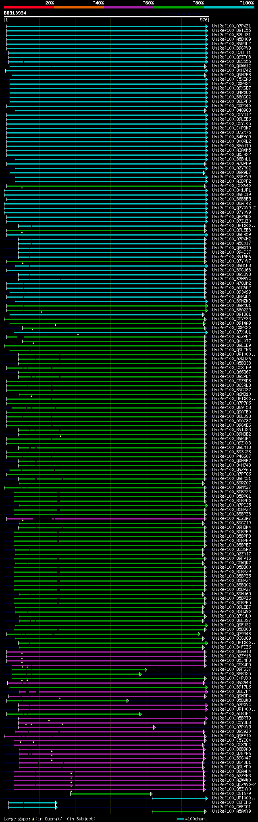Select hit label UniRef100_A7PC25
Image resolution: width=258 pixels, height=822 pixels.
click(231, 505)
